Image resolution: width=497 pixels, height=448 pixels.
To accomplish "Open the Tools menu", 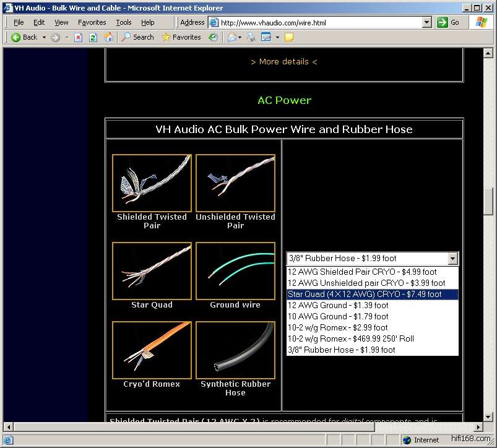I will point(124,22).
